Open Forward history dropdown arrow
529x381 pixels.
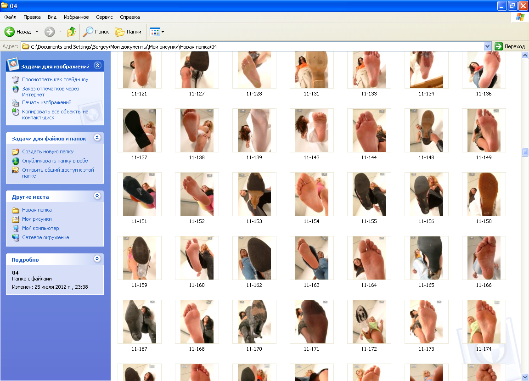61,32
